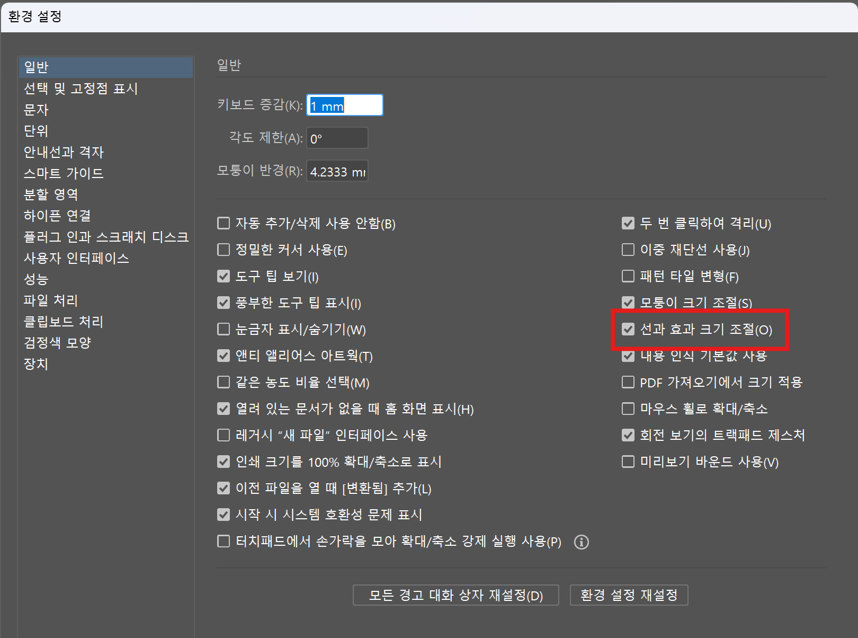Screen dimensions: 858x638
Task: Select the 모퉁이 반경 value field
Action: click(337, 171)
